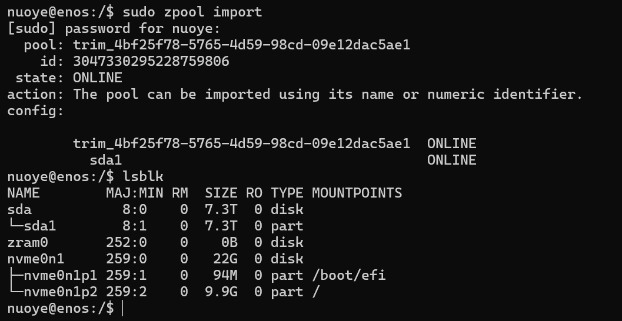Viewport: 622px width, 321px height.
Task: Click the SIZE column header
Action: [x=221, y=193]
